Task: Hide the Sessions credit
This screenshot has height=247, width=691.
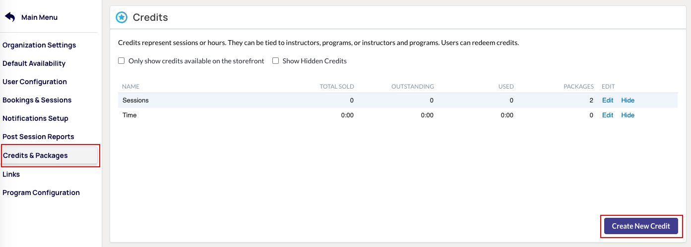Action: [x=628, y=100]
